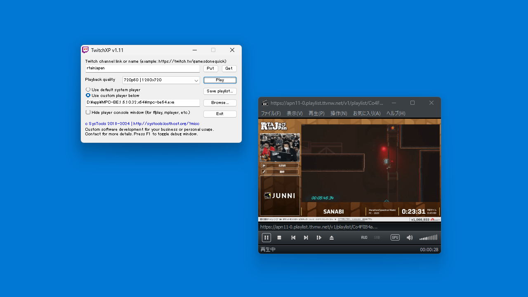
Task: Click the Get button in TwitchXP
Action: pos(229,68)
